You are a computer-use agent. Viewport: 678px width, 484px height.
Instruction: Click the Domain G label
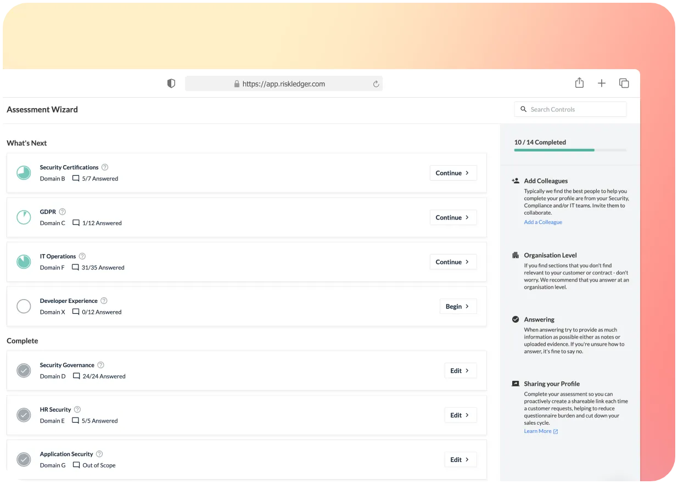[53, 465]
